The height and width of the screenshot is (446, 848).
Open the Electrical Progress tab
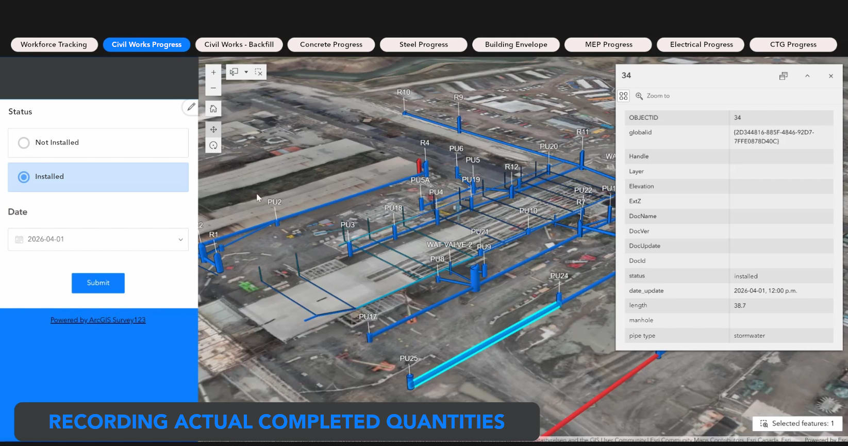pos(701,44)
